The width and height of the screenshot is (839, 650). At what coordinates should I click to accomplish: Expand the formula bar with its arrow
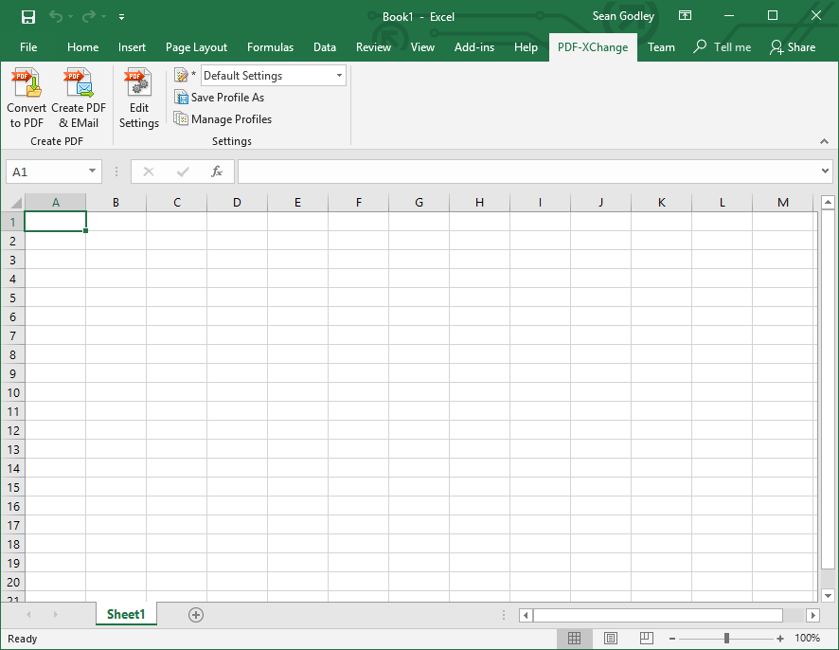825,172
